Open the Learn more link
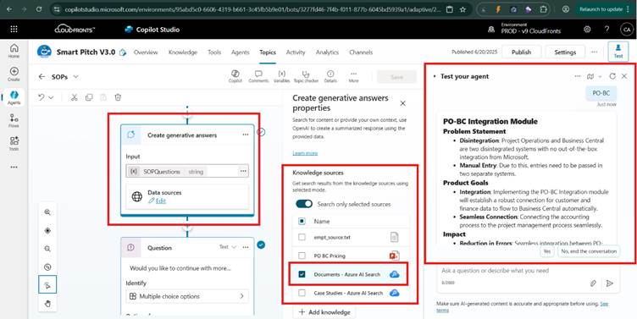The width and height of the screenshot is (637, 319). click(305, 153)
